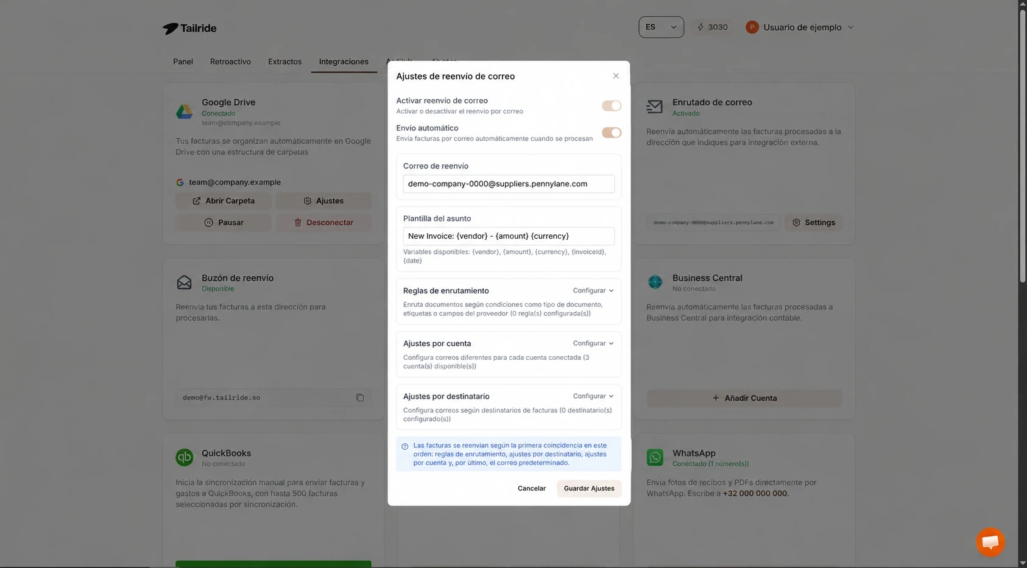Viewport: 1027px width, 568px height.
Task: Open the ES language dropdown
Action: click(x=661, y=27)
